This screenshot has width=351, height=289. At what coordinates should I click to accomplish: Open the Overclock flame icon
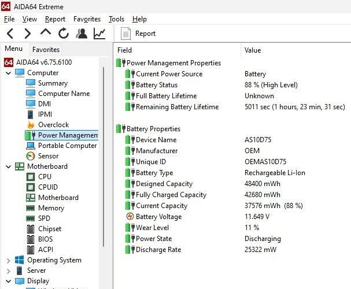pyautogui.click(x=31, y=125)
